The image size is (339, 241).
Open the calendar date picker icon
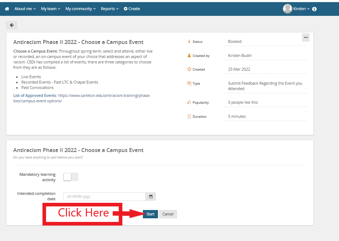click(x=151, y=196)
